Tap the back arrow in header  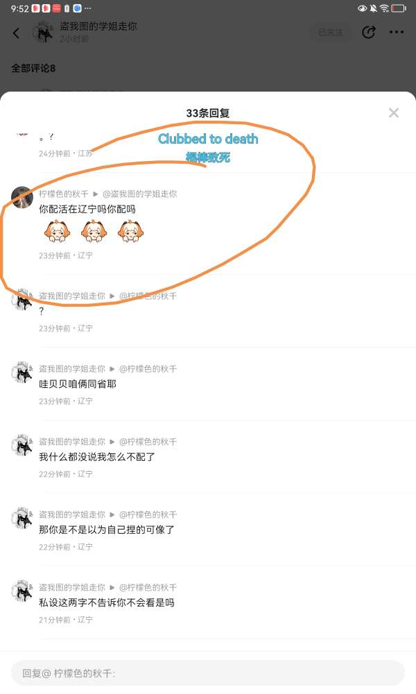(x=17, y=33)
